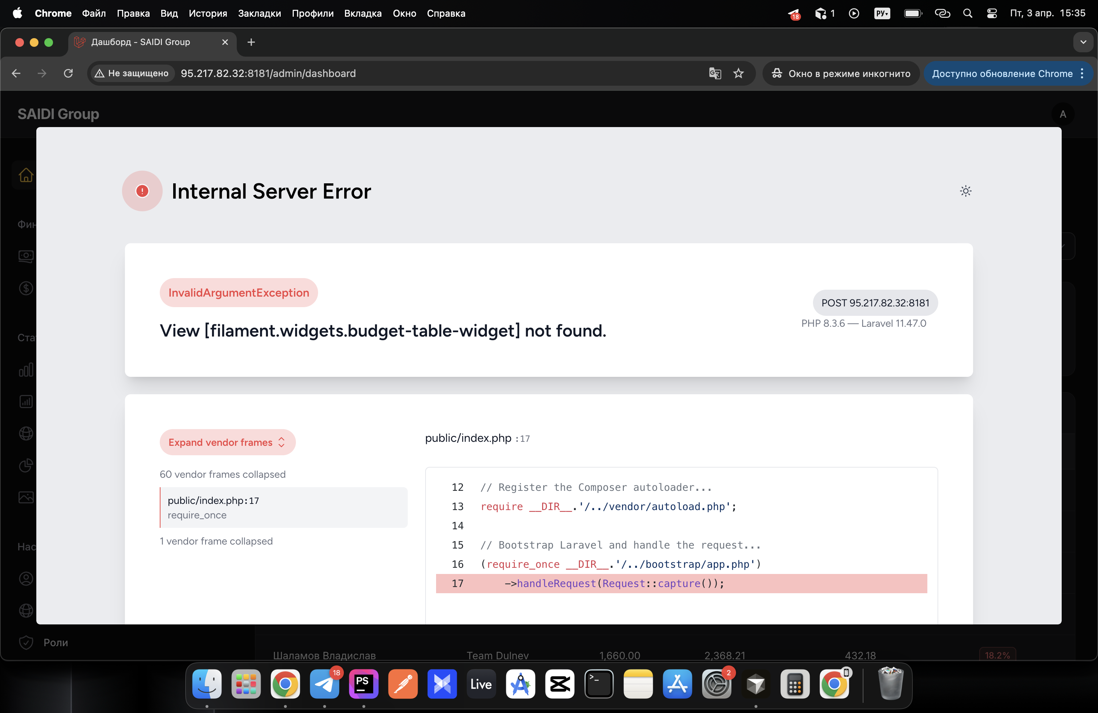Click the dashboard home icon in sidebar
The width and height of the screenshot is (1098, 713).
point(26,175)
